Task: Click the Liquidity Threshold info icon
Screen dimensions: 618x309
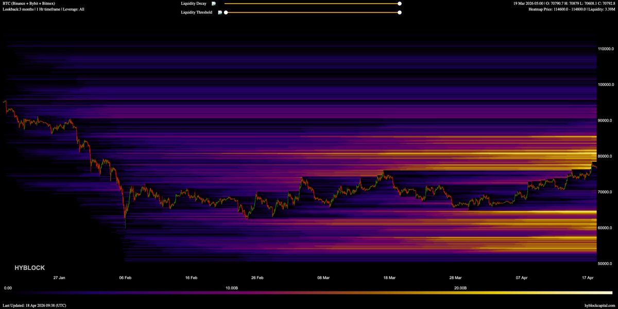Action: (220, 12)
